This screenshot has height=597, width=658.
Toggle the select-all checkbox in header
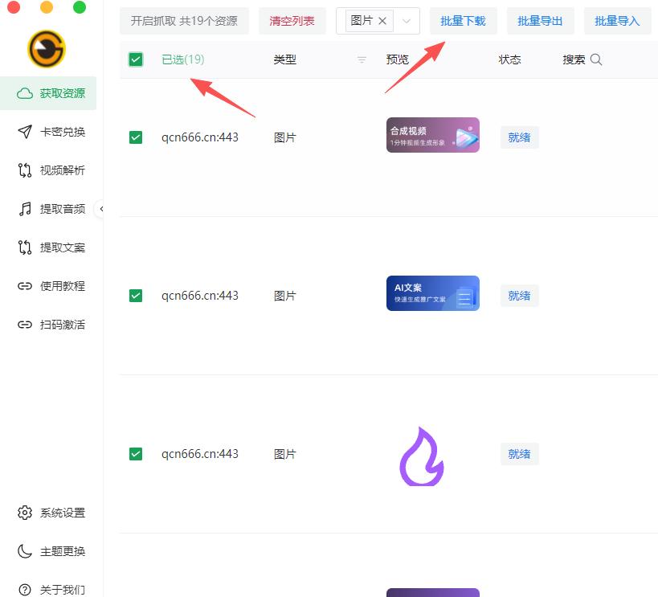pos(136,59)
